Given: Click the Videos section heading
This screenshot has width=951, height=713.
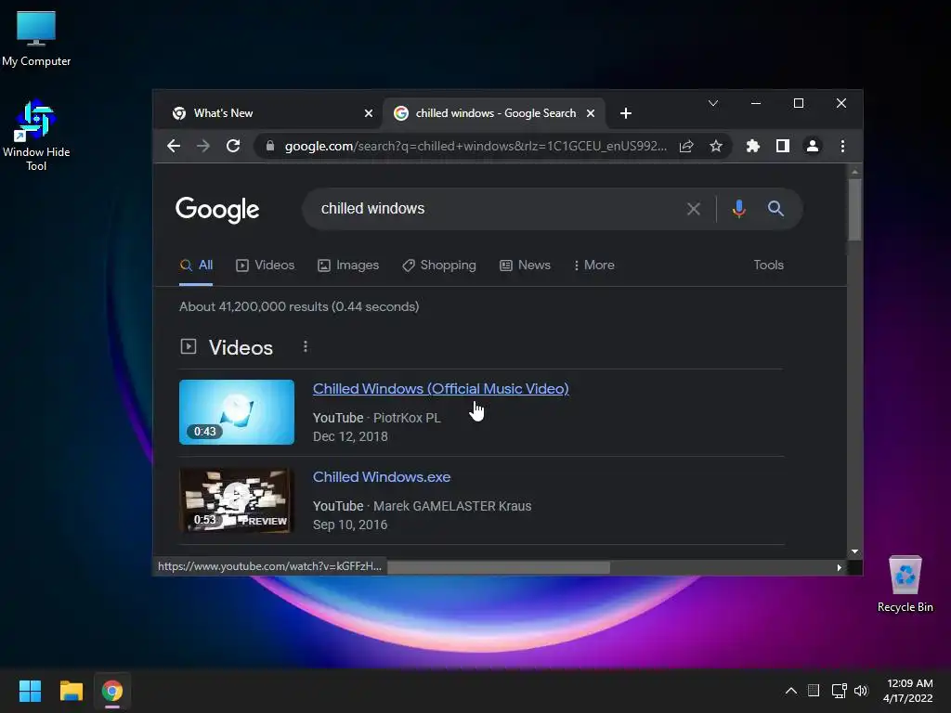Looking at the screenshot, I should 241,347.
